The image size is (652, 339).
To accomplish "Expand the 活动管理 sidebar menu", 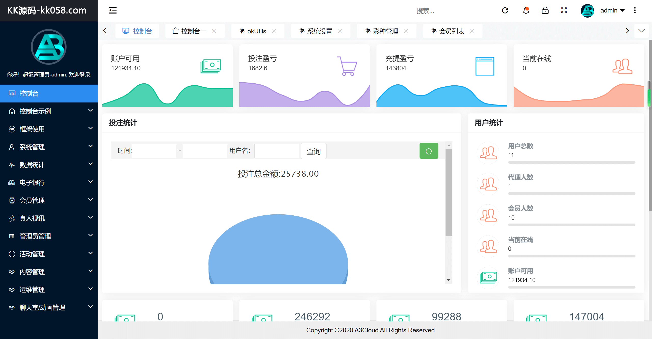I will [x=49, y=254].
